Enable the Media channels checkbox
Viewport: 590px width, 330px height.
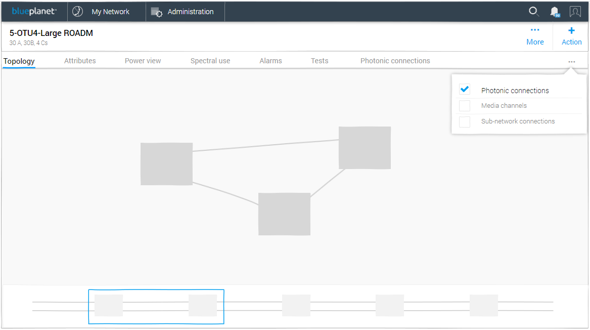coord(465,106)
